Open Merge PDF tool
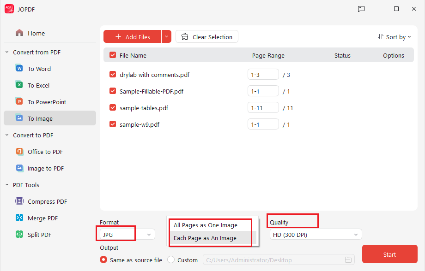 coord(50,218)
